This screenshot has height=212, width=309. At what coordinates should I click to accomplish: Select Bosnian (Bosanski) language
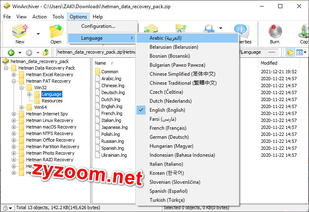pyautogui.click(x=187, y=56)
